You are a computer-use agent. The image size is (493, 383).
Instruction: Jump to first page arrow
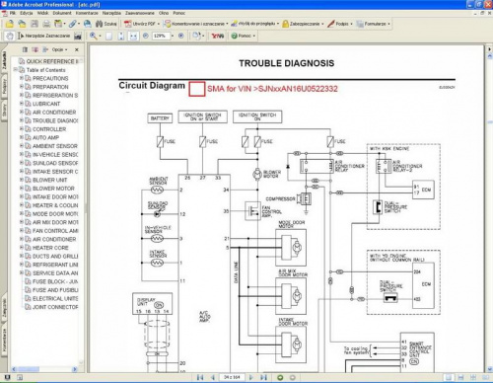(200, 377)
